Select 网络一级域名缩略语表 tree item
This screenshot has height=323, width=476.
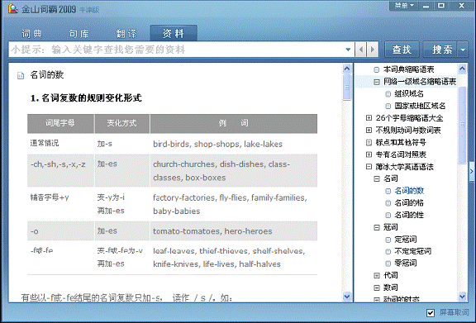(x=420, y=82)
